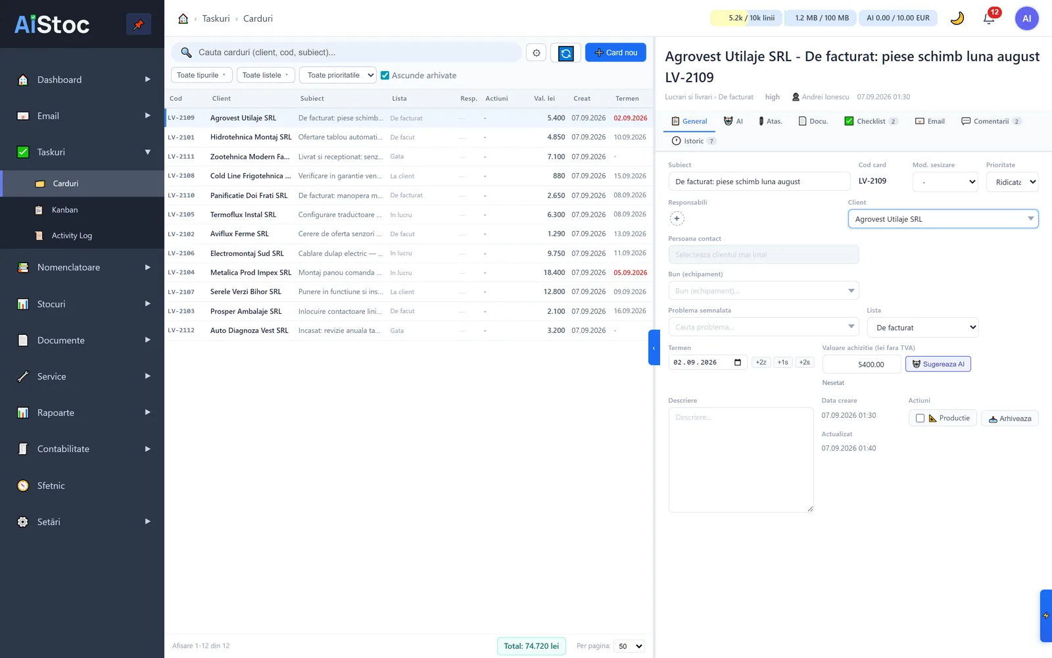
Task: Check the Productie checkbox
Action: pyautogui.click(x=920, y=418)
